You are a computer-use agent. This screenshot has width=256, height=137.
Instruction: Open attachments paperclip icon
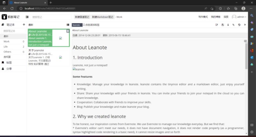234,25
